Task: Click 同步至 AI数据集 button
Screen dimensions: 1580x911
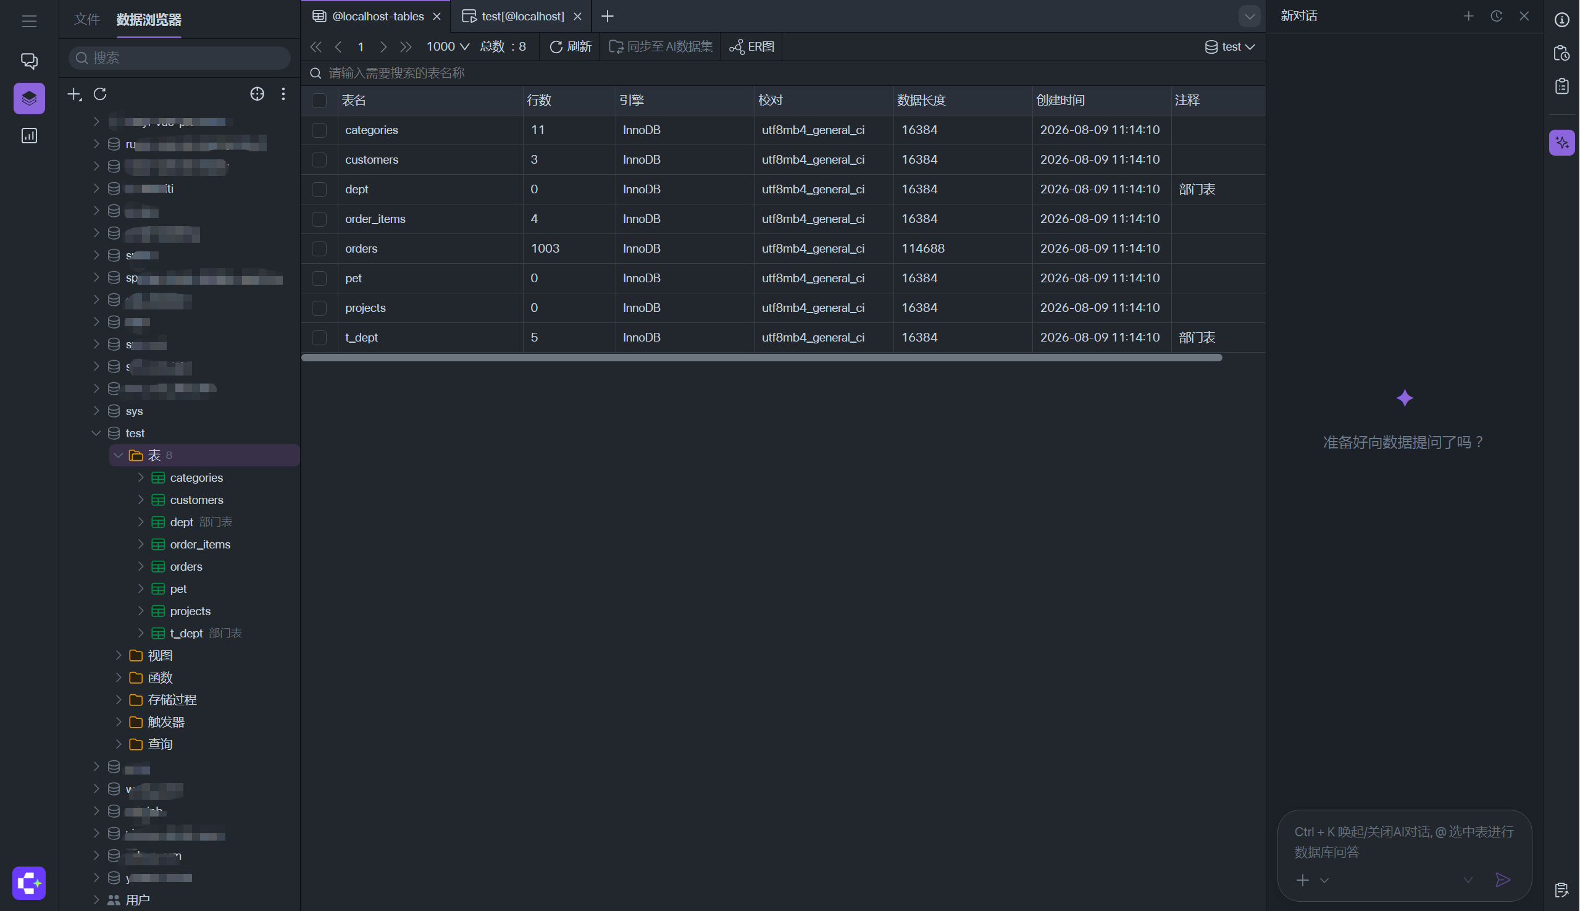Action: (661, 47)
